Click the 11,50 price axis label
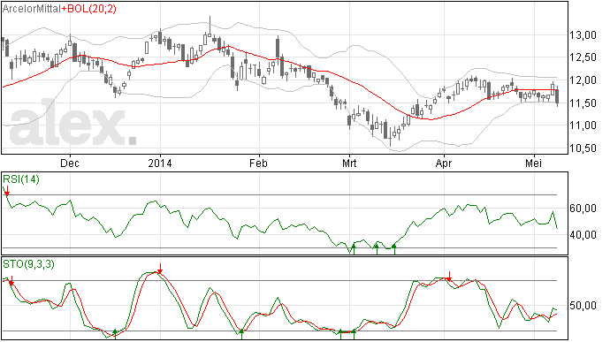 [583, 103]
